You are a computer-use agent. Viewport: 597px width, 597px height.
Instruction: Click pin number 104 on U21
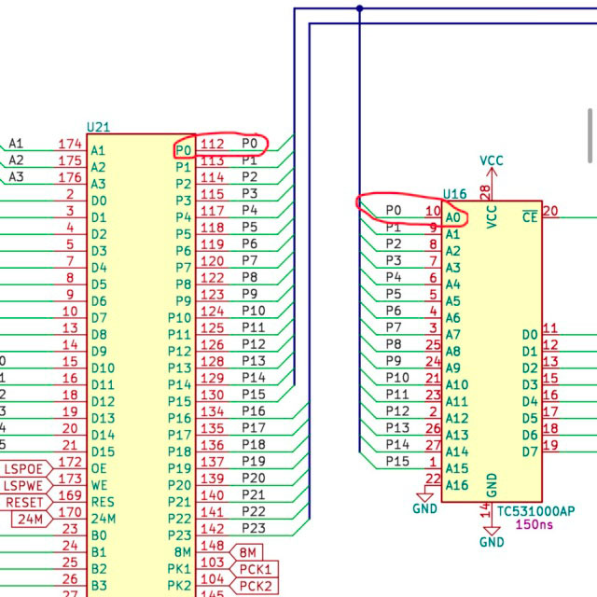coord(212,579)
